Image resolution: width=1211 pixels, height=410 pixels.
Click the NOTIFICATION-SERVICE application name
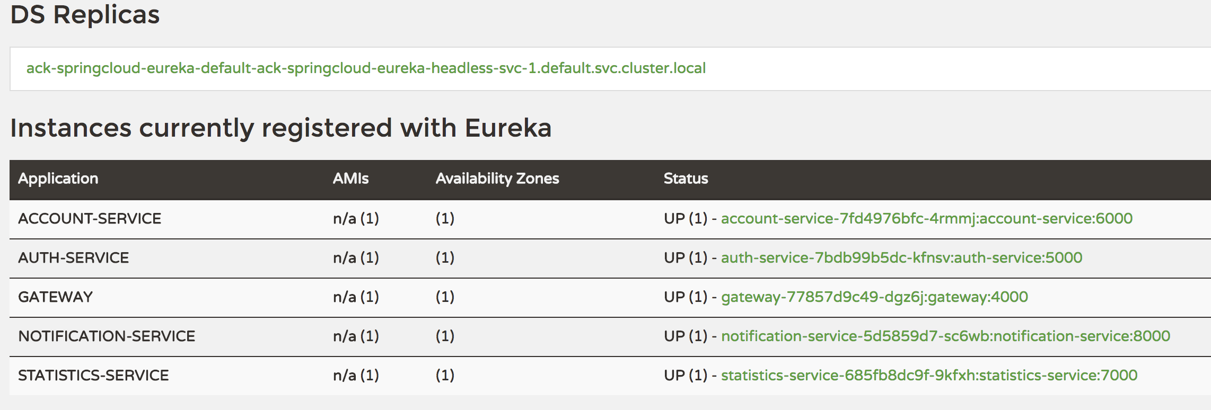[x=107, y=336]
